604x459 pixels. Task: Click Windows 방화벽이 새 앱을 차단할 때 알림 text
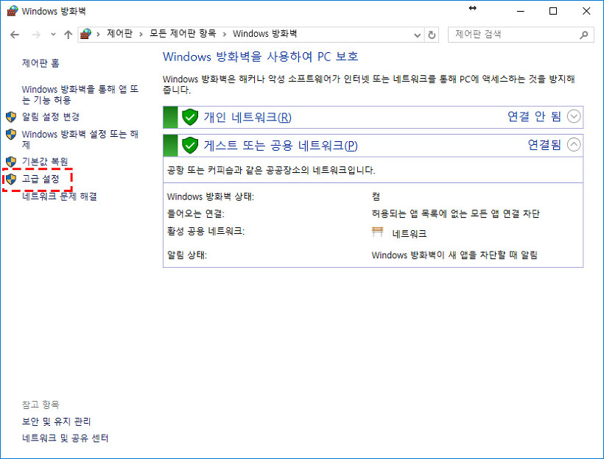(454, 255)
